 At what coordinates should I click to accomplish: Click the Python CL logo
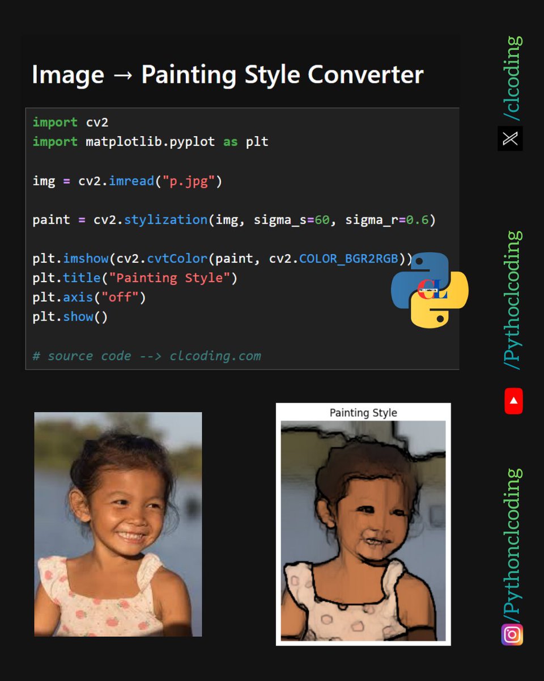pyautogui.click(x=430, y=290)
